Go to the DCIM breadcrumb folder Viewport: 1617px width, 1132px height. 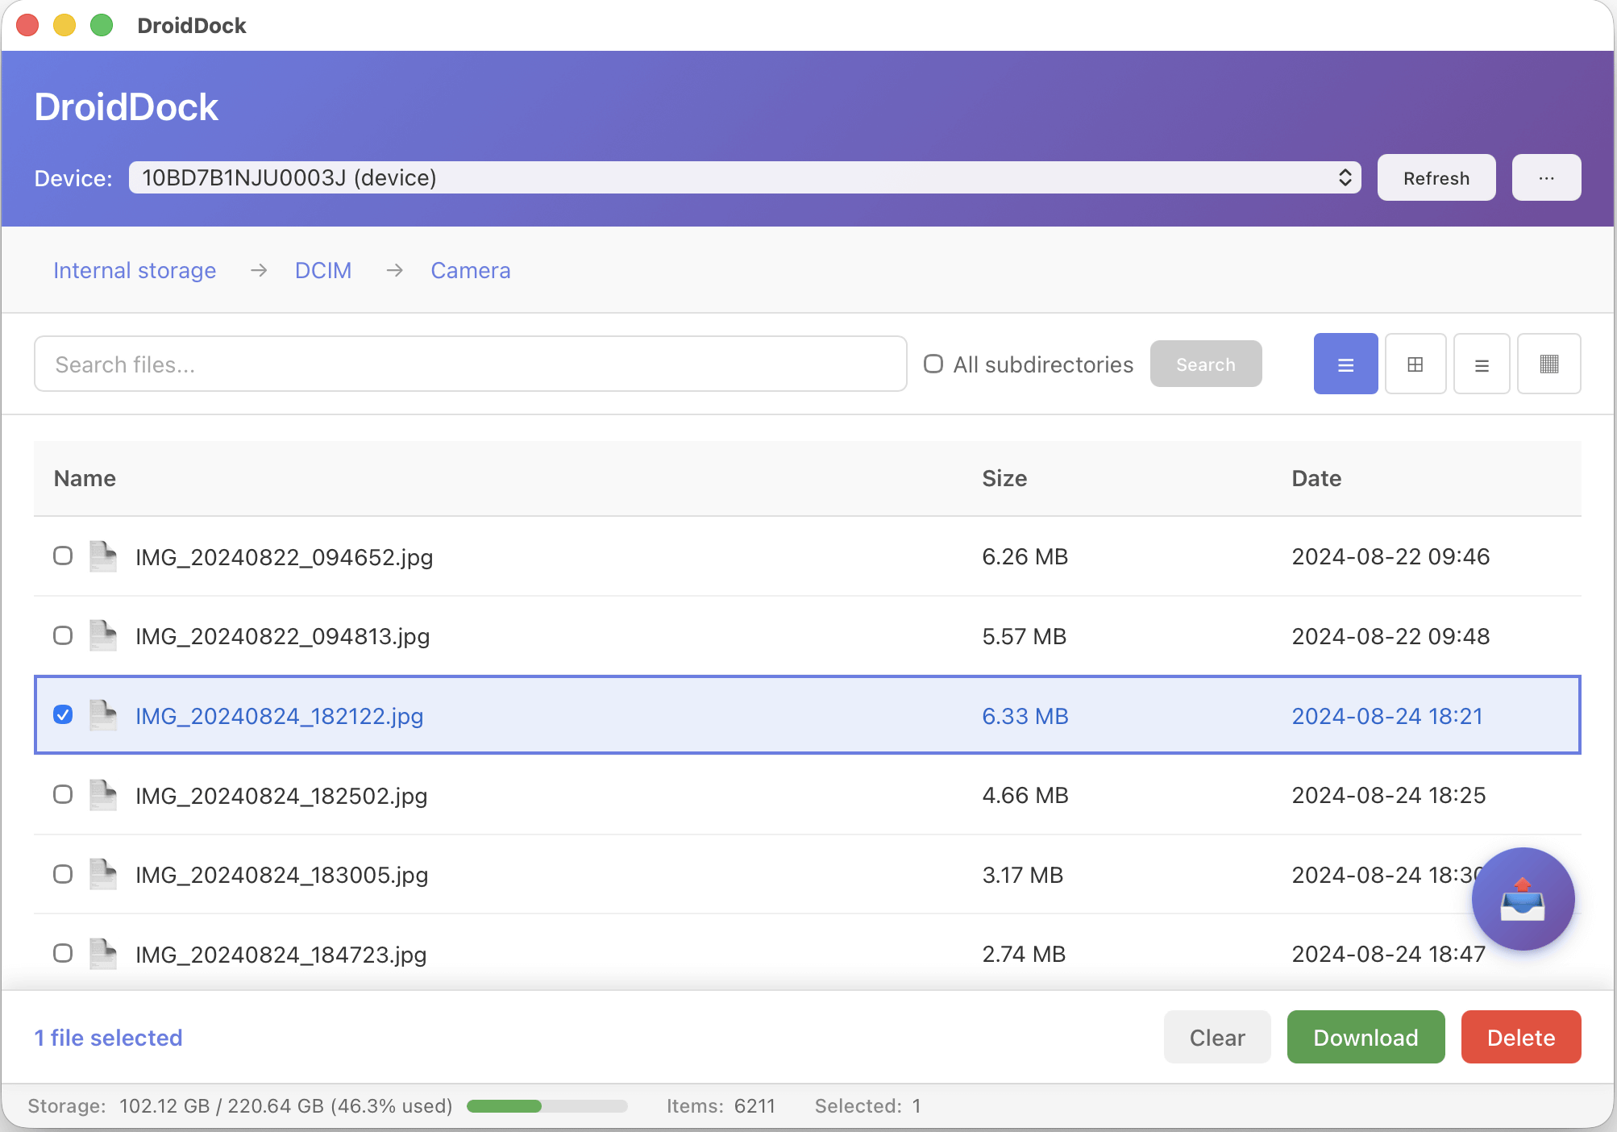(323, 271)
